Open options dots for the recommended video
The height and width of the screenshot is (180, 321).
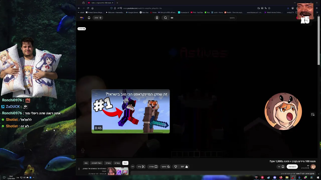pos(79,169)
